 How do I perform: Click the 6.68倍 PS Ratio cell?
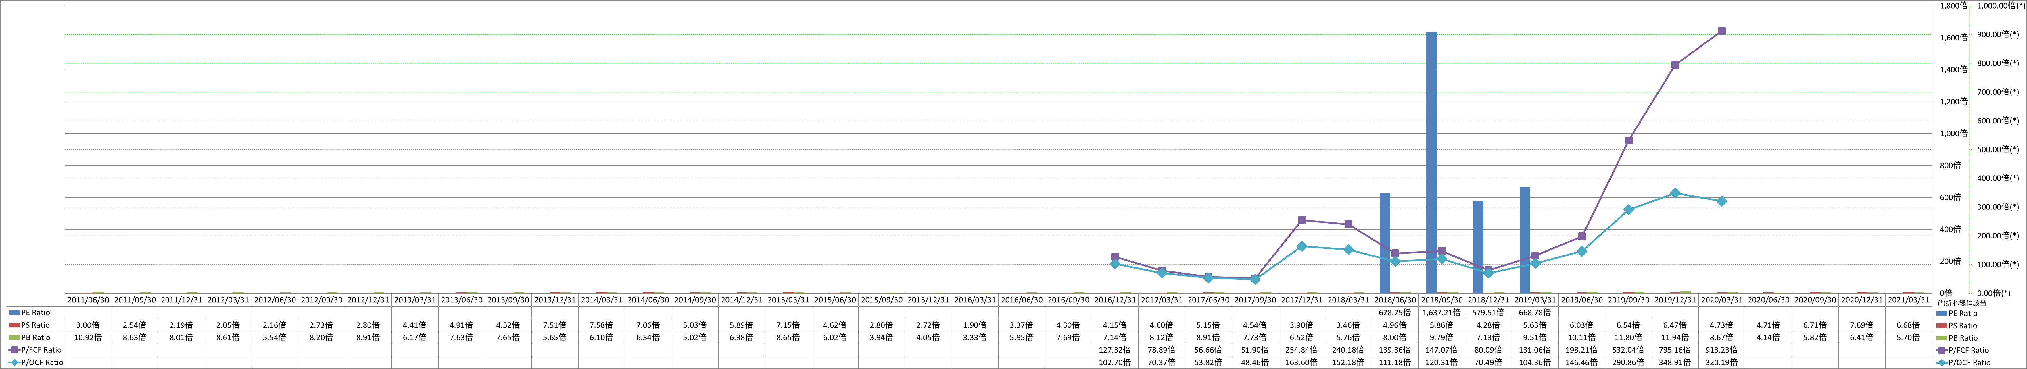[x=1909, y=325]
